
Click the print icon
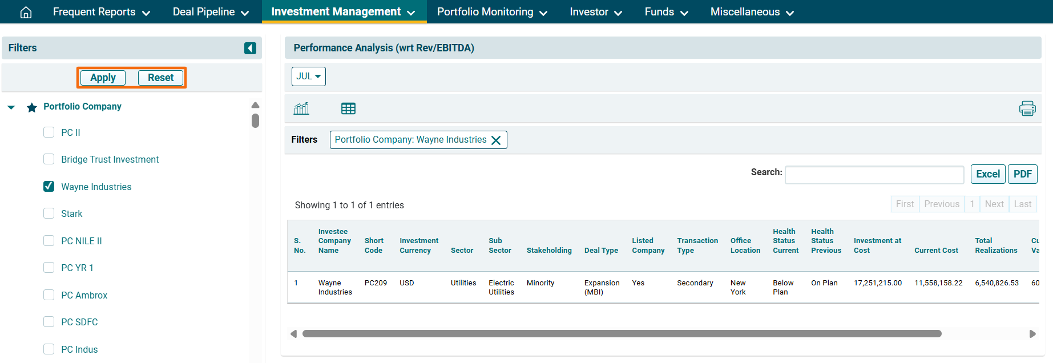(x=1027, y=108)
